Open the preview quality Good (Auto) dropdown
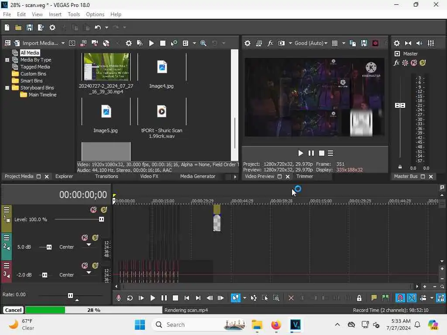This screenshot has height=335, width=447. click(x=311, y=43)
